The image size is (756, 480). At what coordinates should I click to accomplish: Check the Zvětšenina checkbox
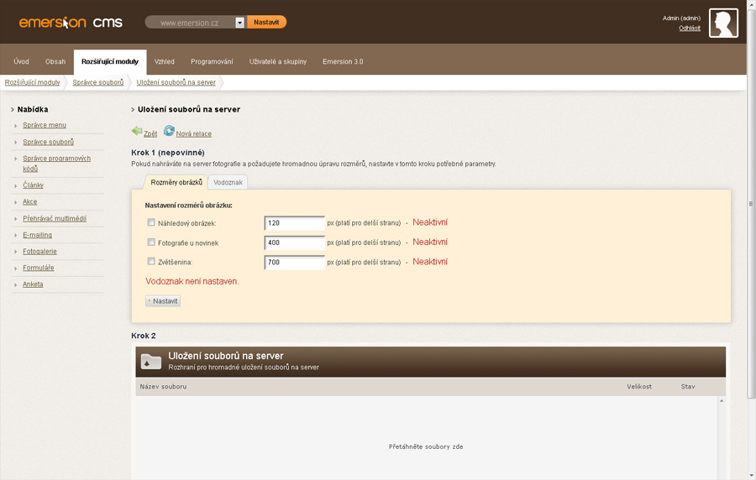[151, 262]
